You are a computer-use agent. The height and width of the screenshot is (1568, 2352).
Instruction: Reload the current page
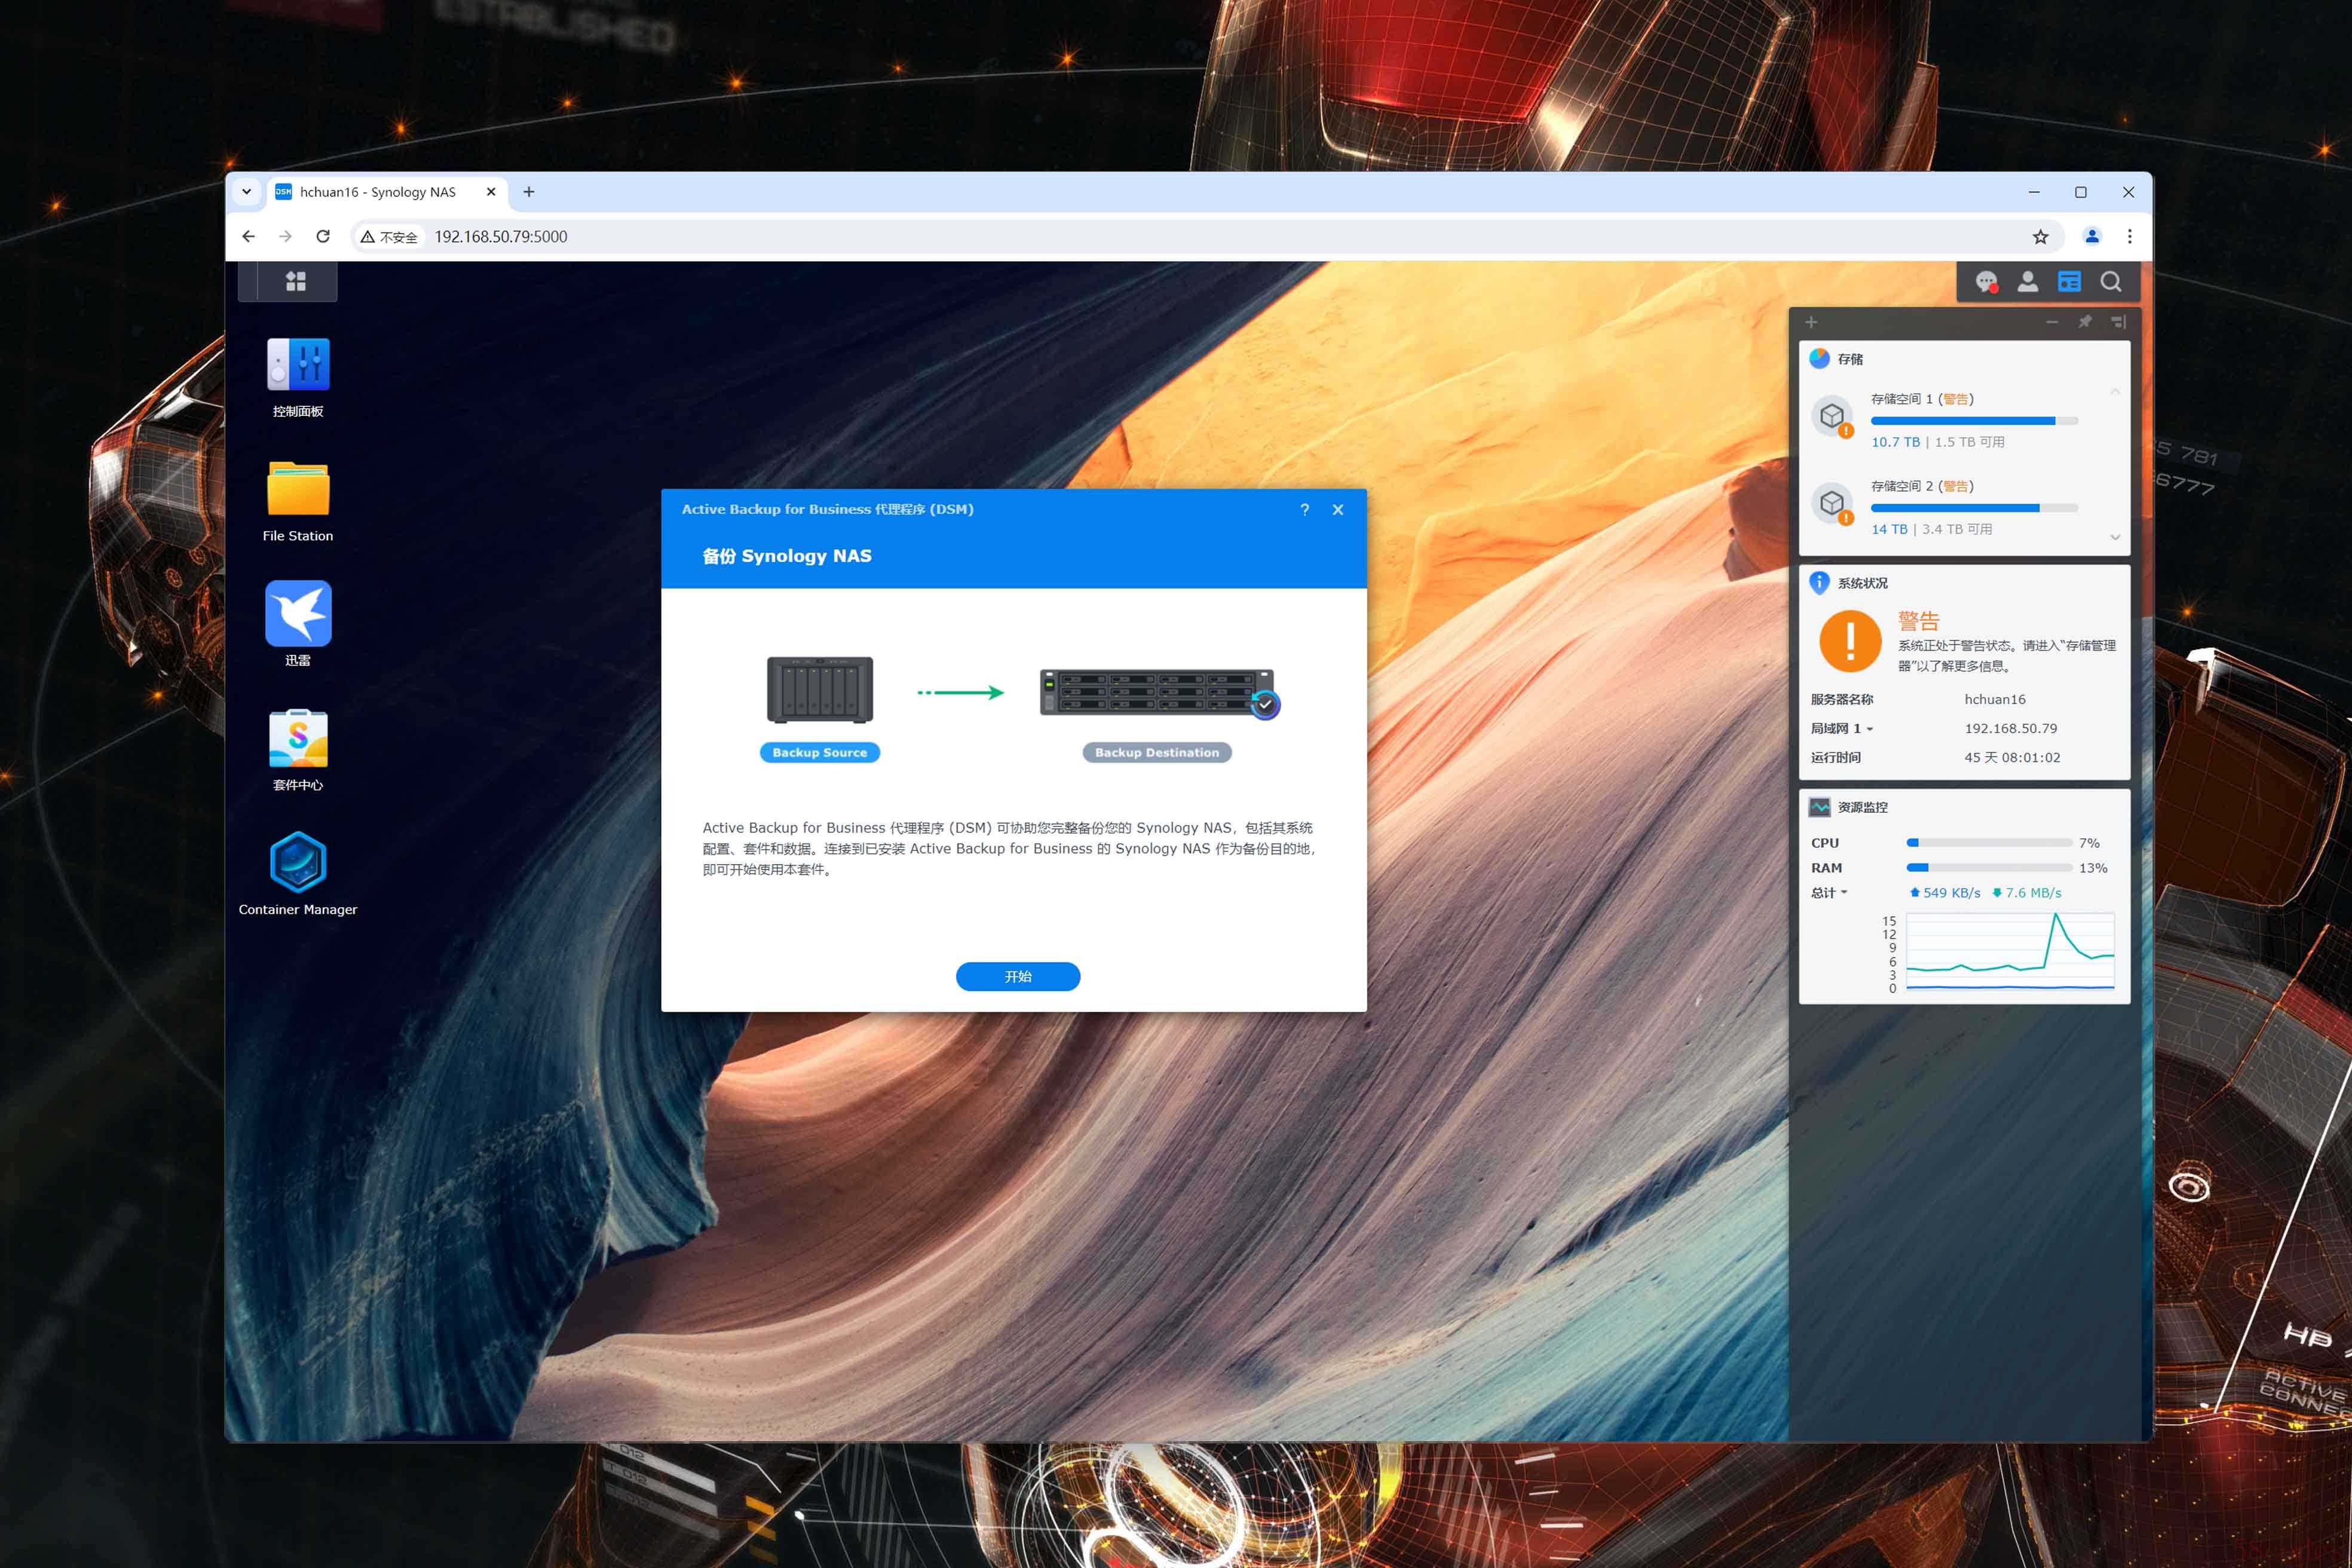coord(323,237)
